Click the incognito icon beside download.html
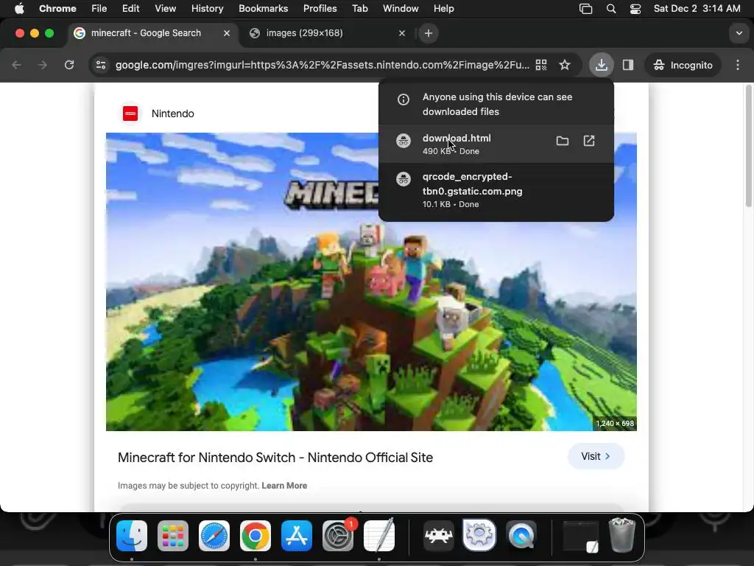754x566 pixels. [404, 141]
